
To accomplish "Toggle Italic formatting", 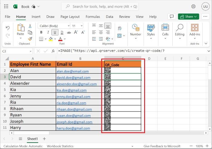I will click(x=48, y=32).
